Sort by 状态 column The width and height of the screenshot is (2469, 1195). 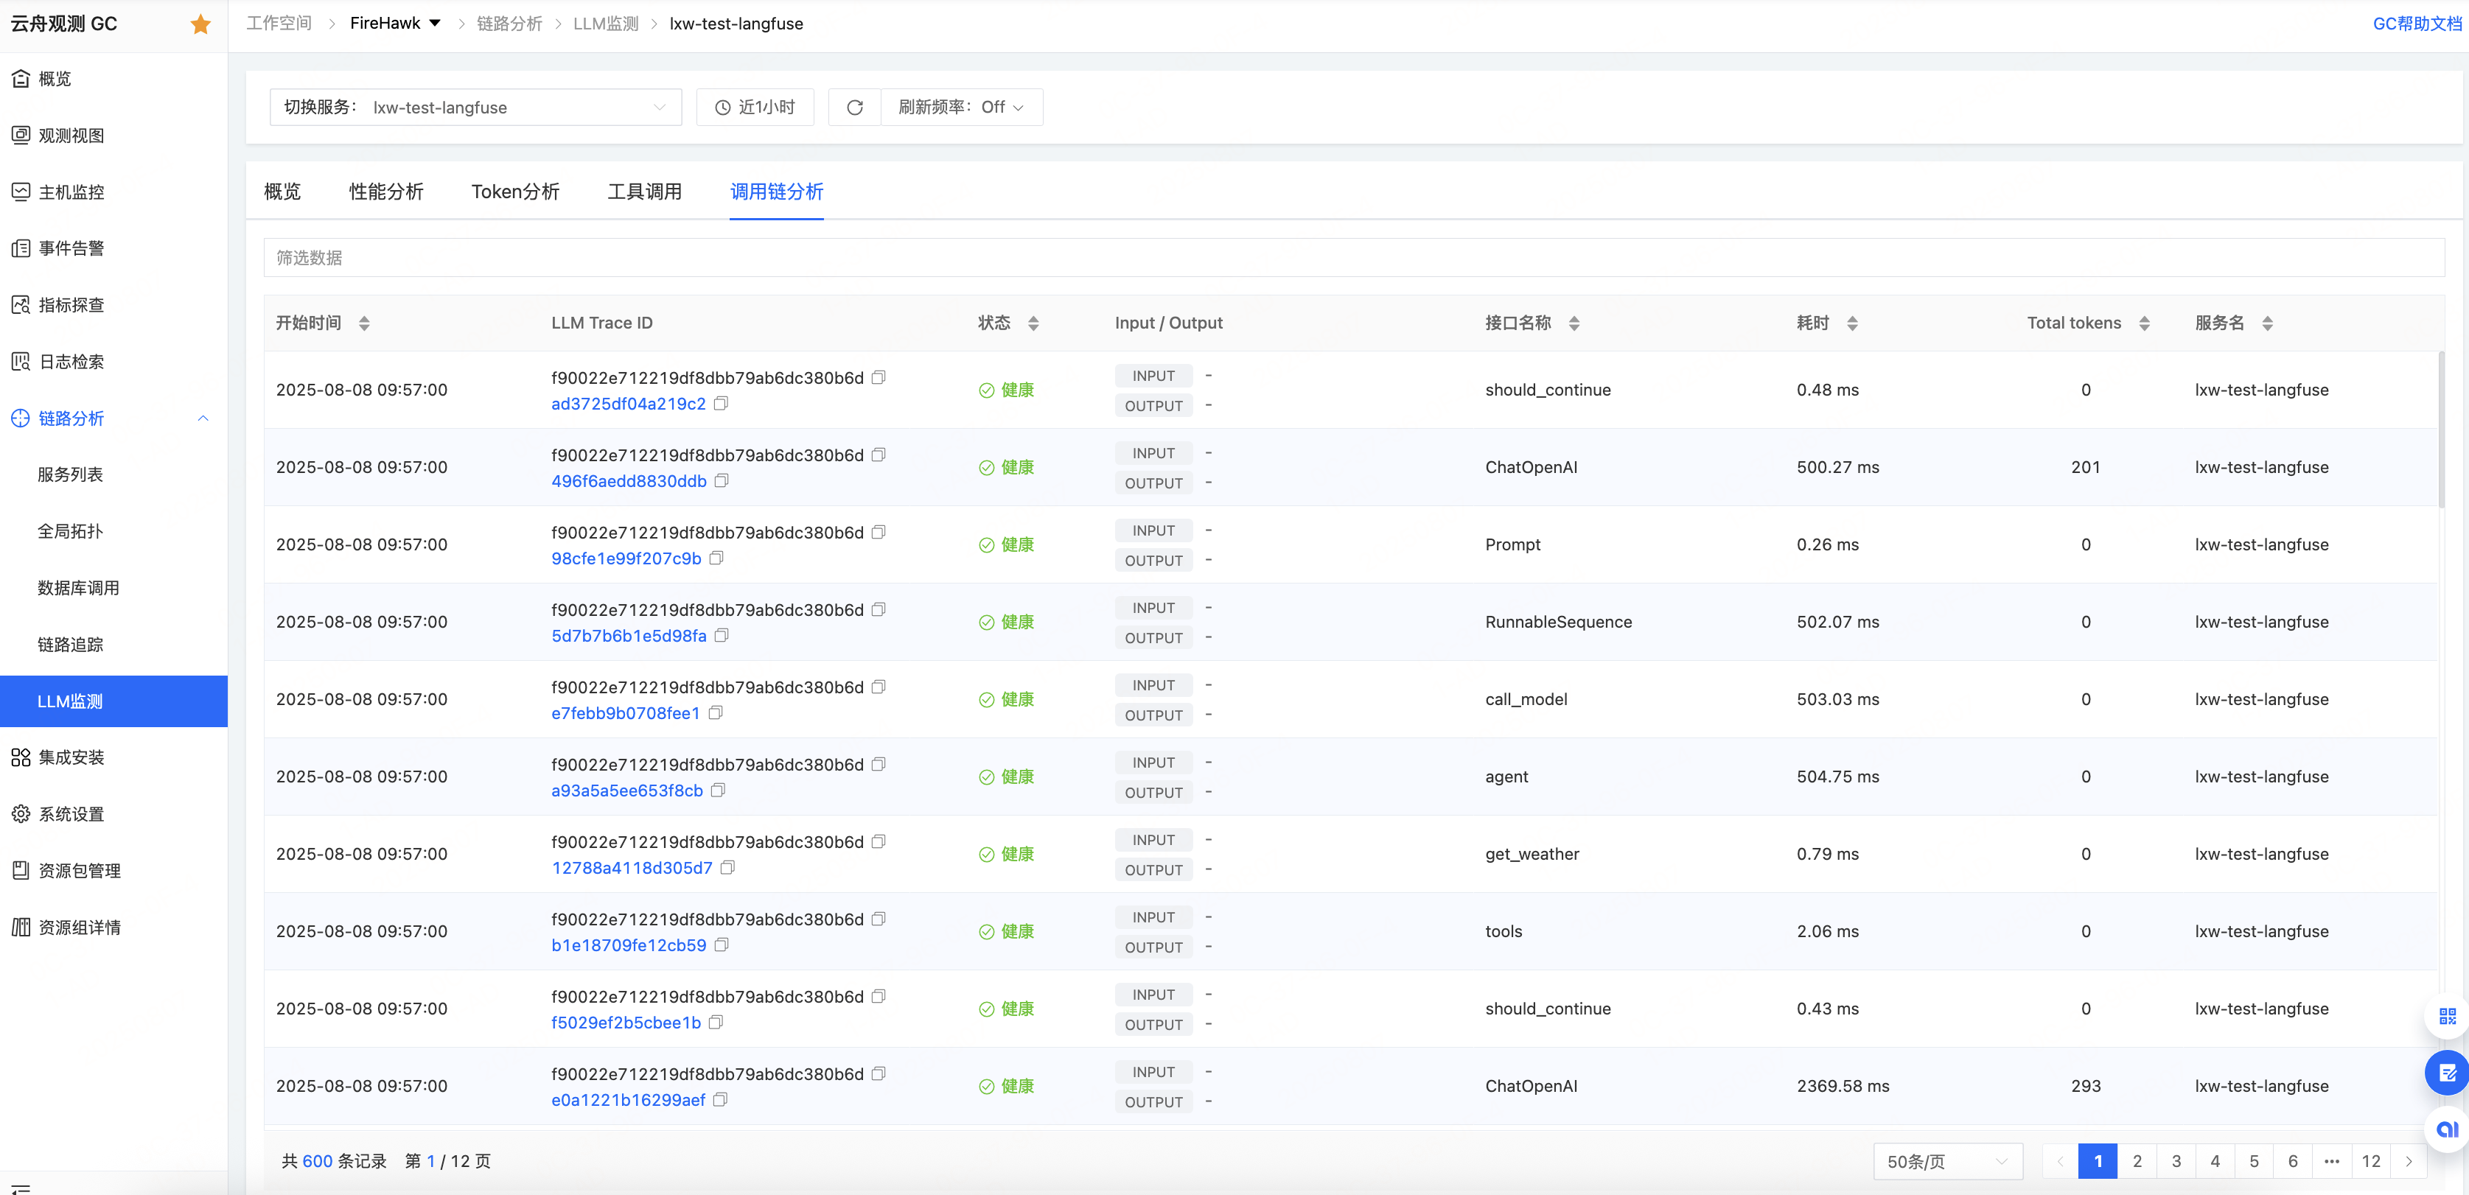click(1033, 324)
